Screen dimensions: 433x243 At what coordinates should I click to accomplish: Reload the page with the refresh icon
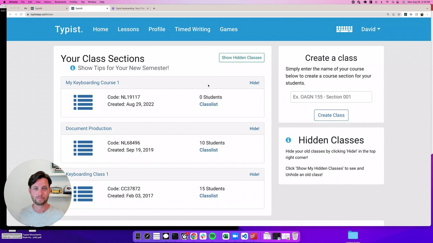pyautogui.click(x=21, y=14)
